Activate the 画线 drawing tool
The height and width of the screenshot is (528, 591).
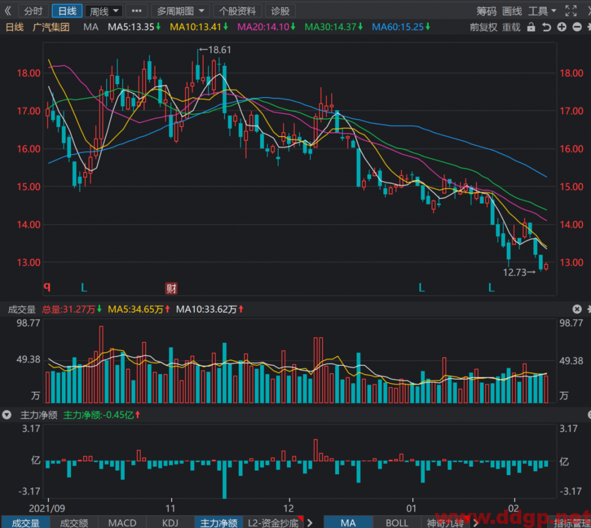pos(513,12)
